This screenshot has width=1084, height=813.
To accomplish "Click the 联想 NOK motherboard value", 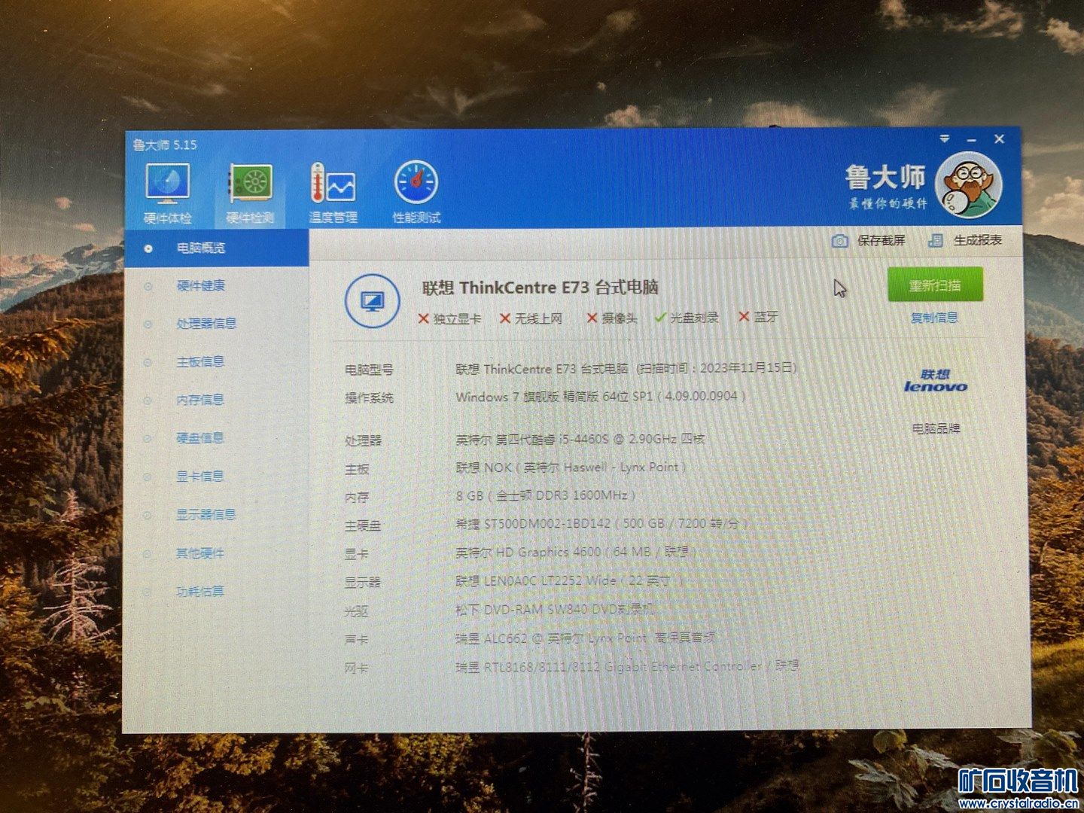I will tap(571, 467).
